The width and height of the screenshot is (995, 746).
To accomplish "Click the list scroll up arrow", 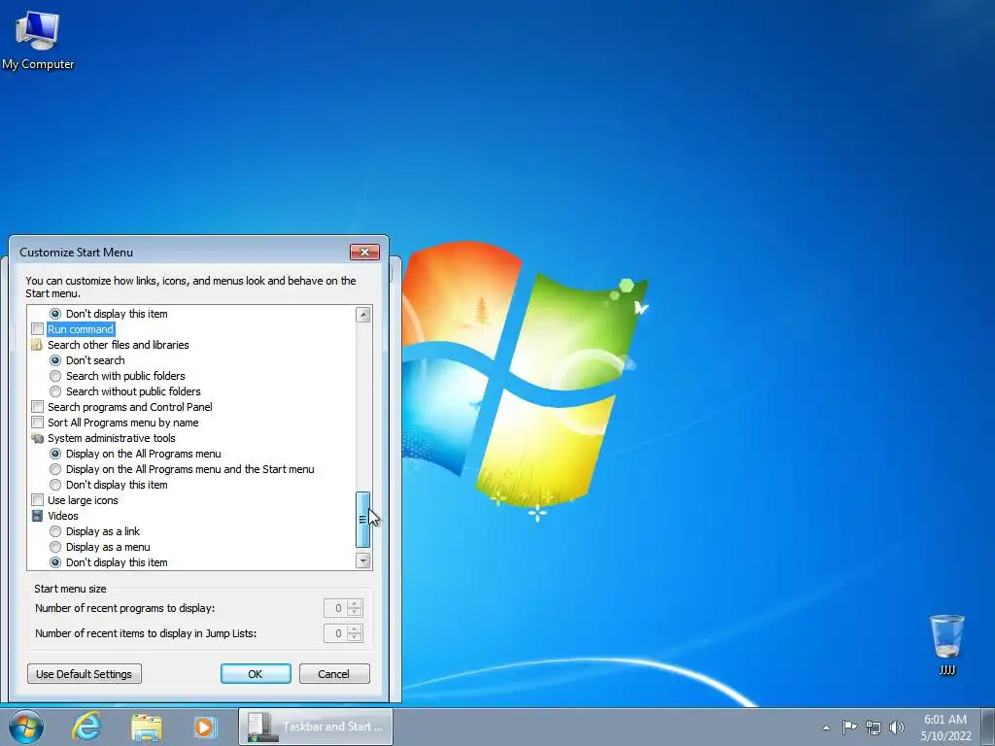I will tap(363, 315).
